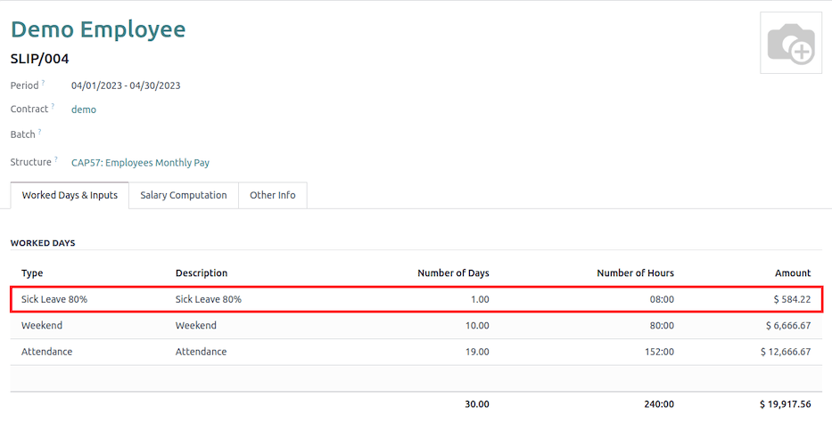The height and width of the screenshot is (422, 832).
Task: Open the demo contract link
Action: pyautogui.click(x=84, y=110)
